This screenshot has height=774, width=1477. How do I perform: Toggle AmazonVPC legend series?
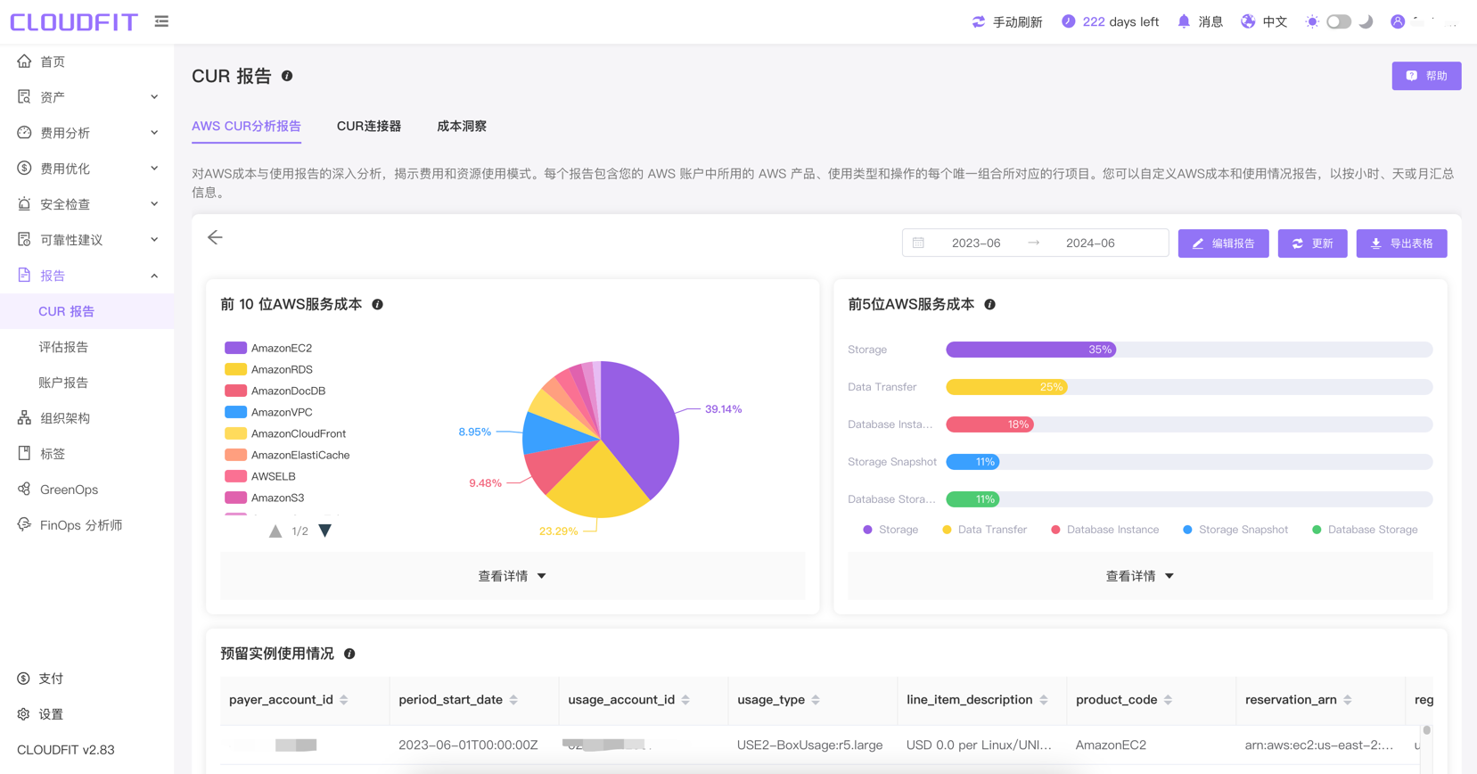268,412
